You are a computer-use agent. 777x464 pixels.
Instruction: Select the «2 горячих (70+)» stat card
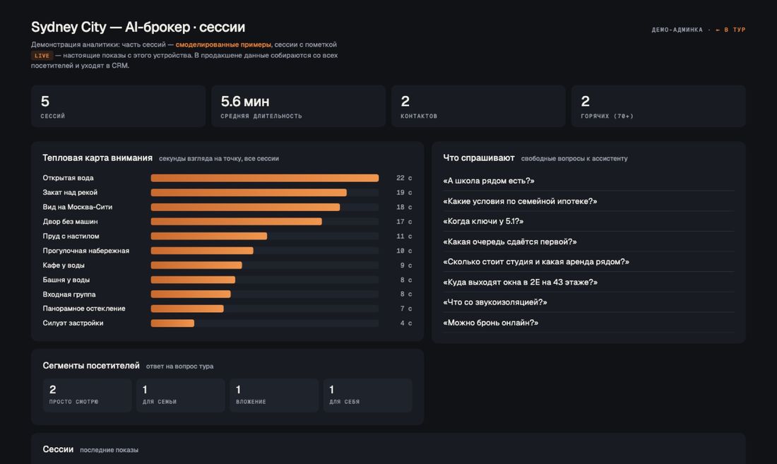(658, 107)
